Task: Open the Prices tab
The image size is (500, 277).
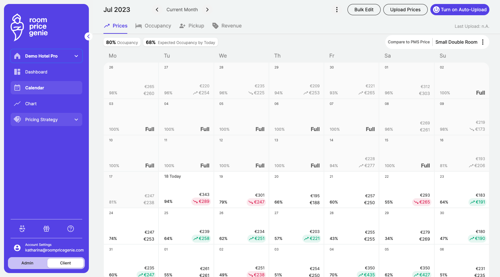Action: point(116,26)
